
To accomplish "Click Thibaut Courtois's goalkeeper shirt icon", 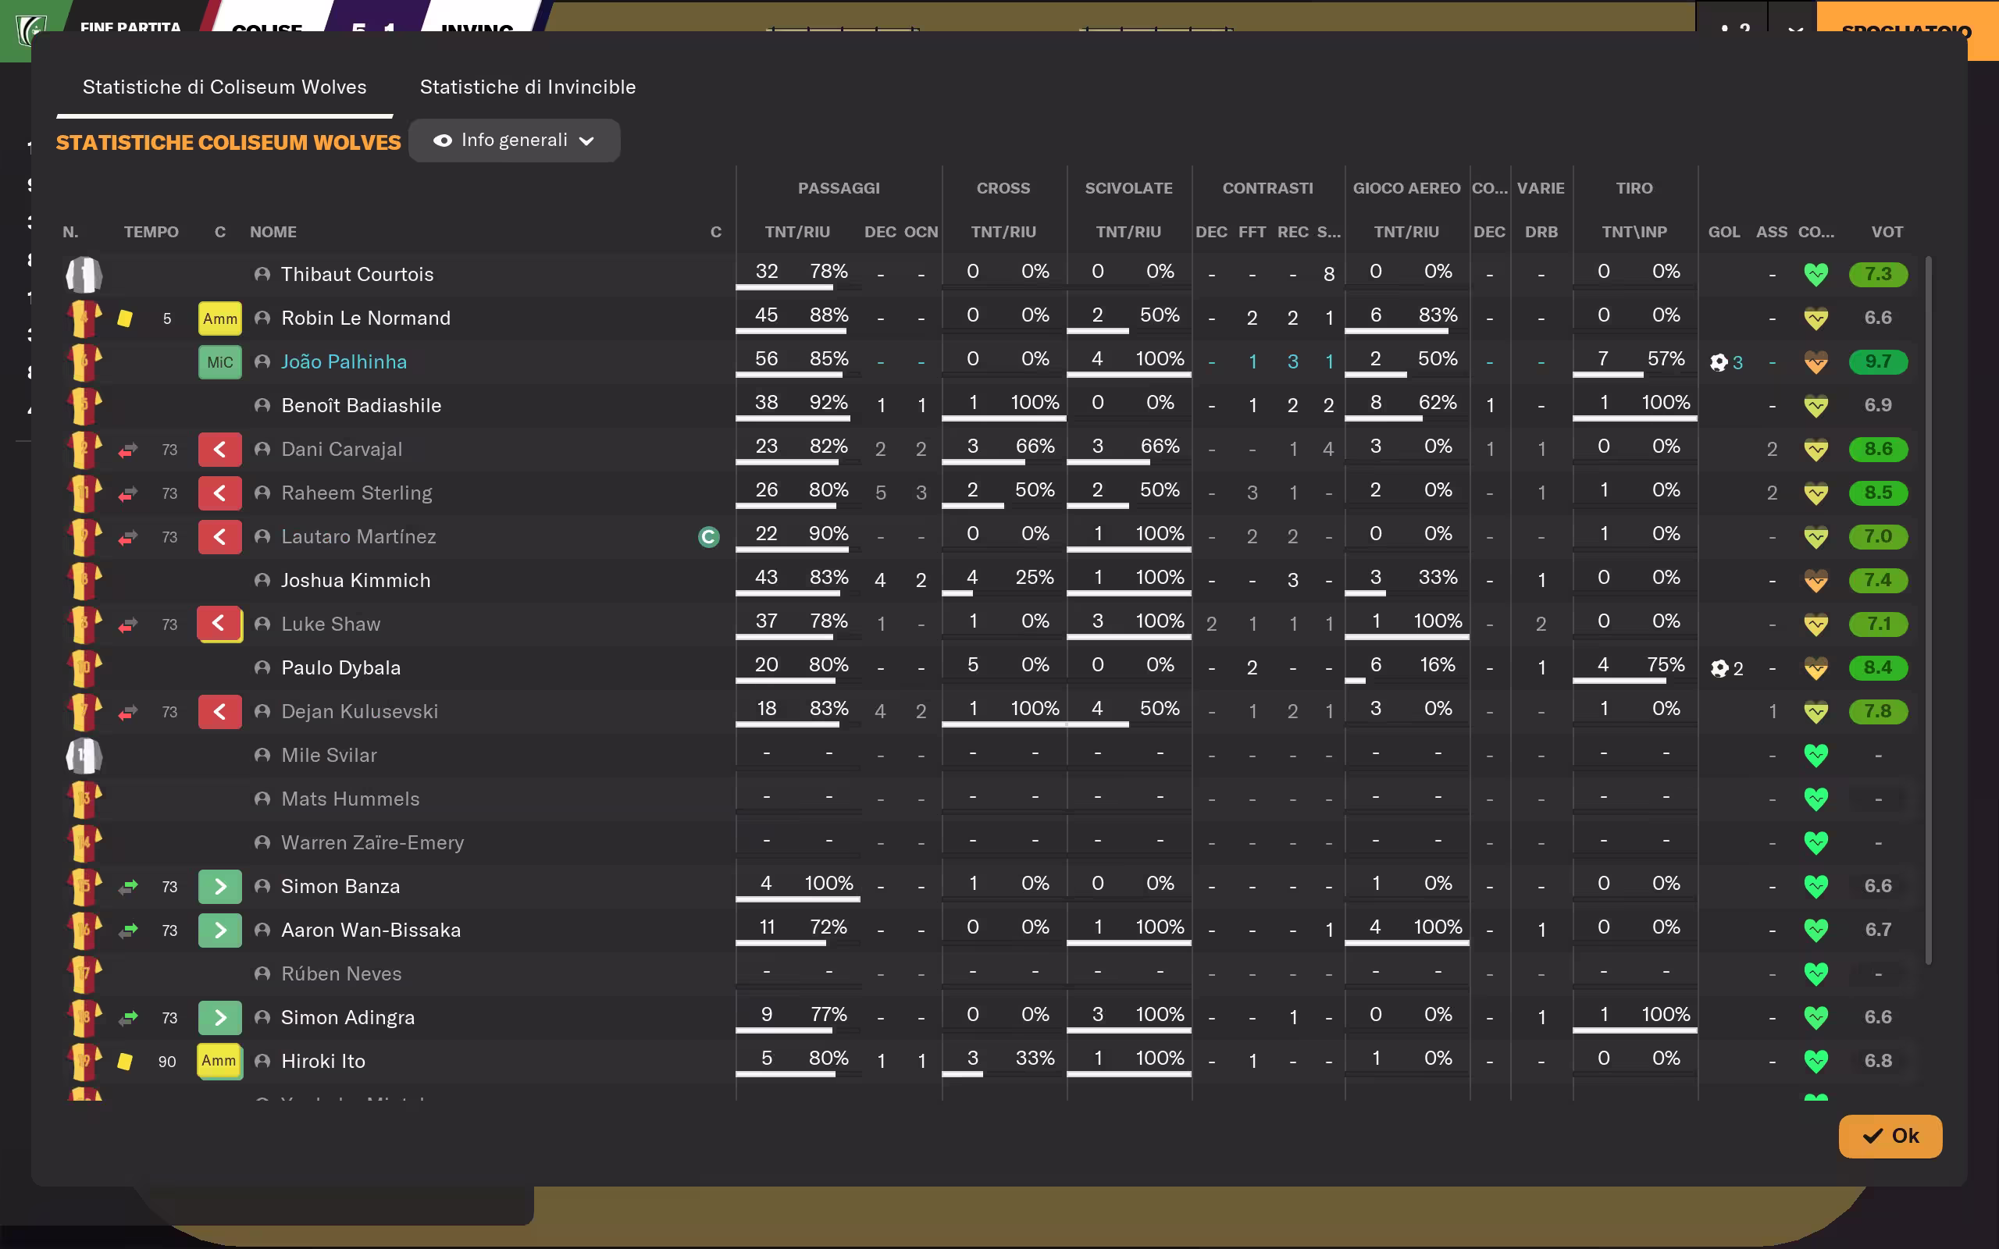I will (84, 274).
